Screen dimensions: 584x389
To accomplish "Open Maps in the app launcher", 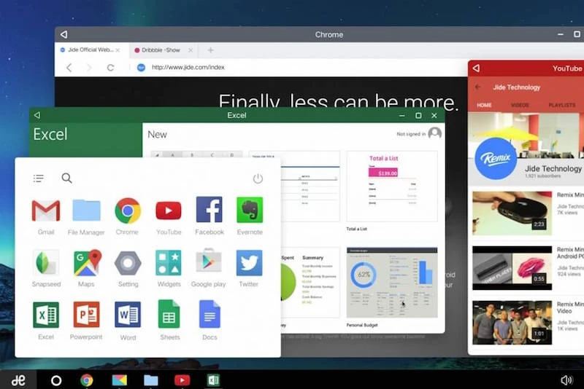I will click(x=86, y=263).
